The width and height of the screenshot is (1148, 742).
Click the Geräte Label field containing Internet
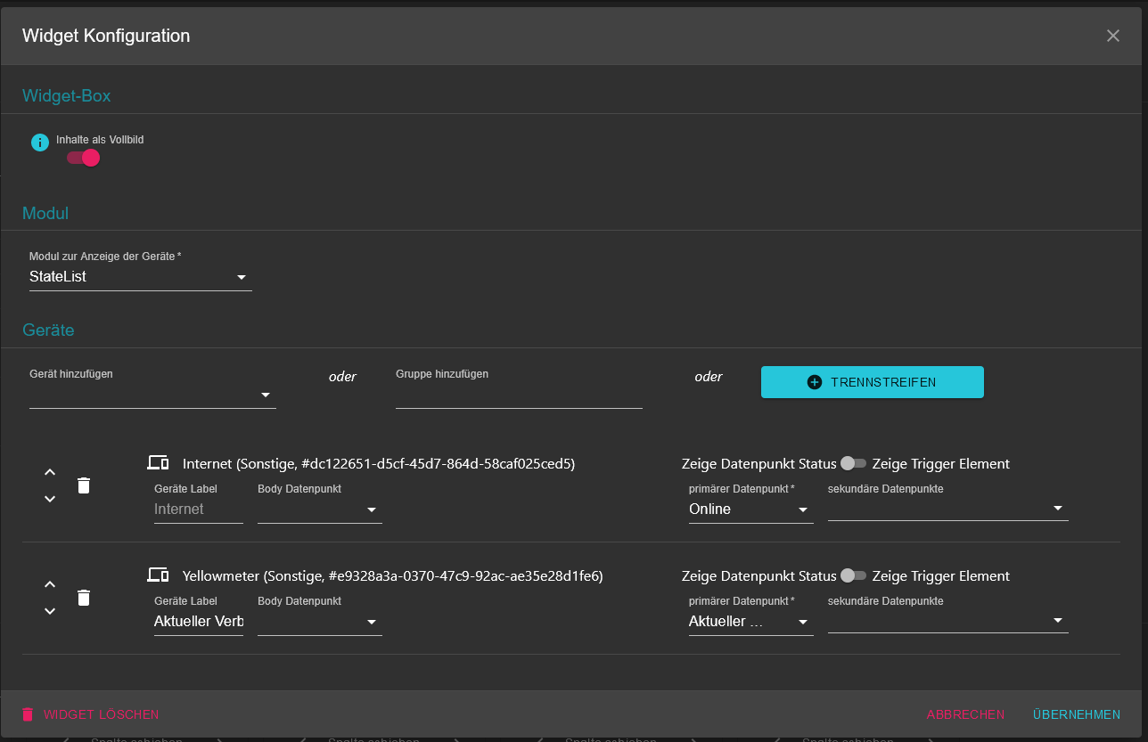click(199, 510)
